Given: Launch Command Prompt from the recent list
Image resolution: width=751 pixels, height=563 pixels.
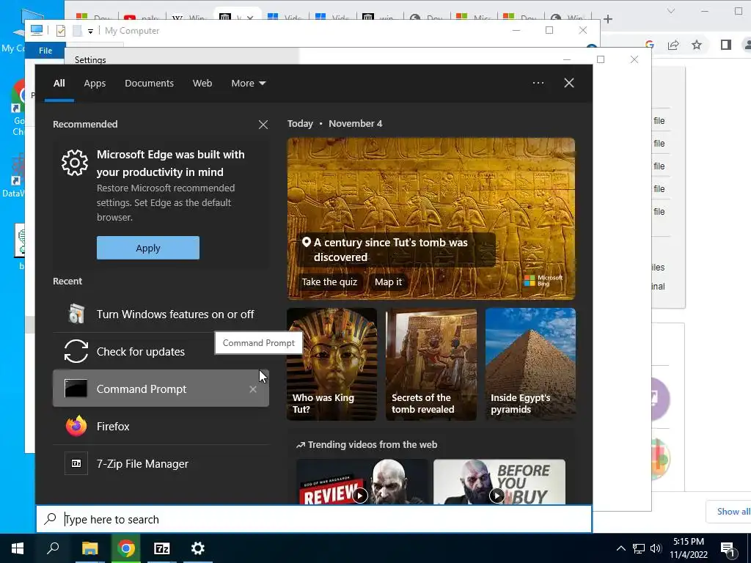Looking at the screenshot, I should [161, 389].
